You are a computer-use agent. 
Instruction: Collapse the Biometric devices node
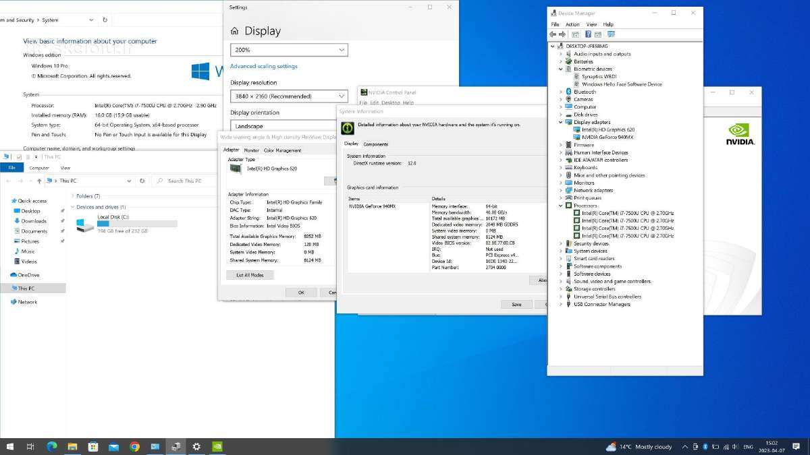(x=561, y=69)
